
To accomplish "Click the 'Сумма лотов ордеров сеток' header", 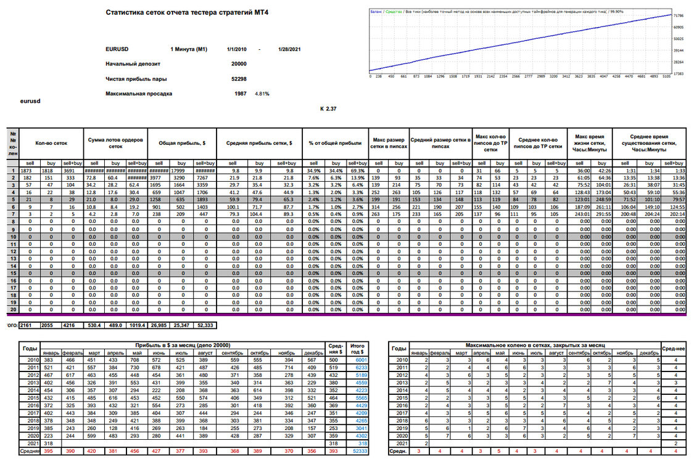I will [115, 144].
